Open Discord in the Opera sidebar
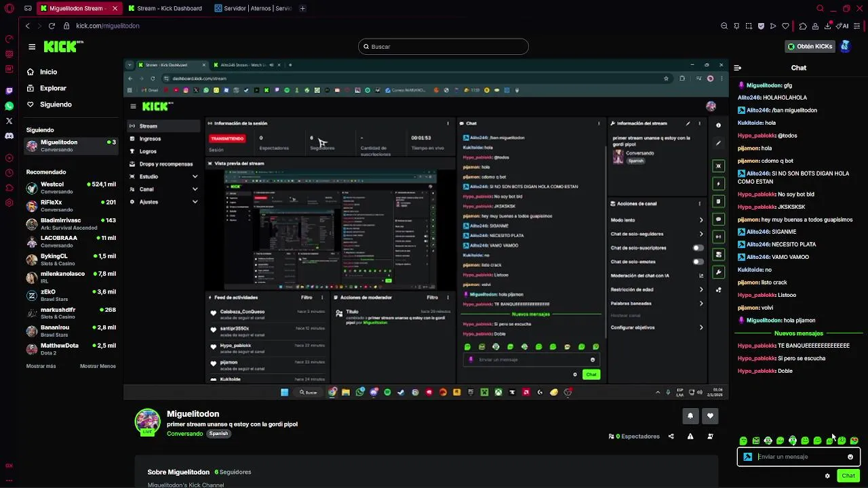This screenshot has height=488, width=868. point(9,136)
